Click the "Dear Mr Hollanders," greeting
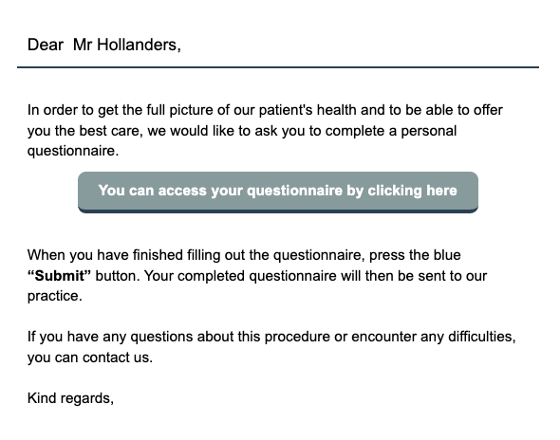This screenshot has width=560, height=440. pyautogui.click(x=104, y=46)
